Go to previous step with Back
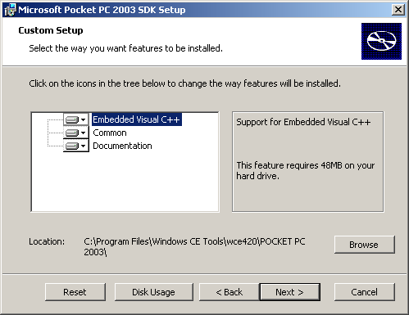409x315 pixels. (229, 292)
